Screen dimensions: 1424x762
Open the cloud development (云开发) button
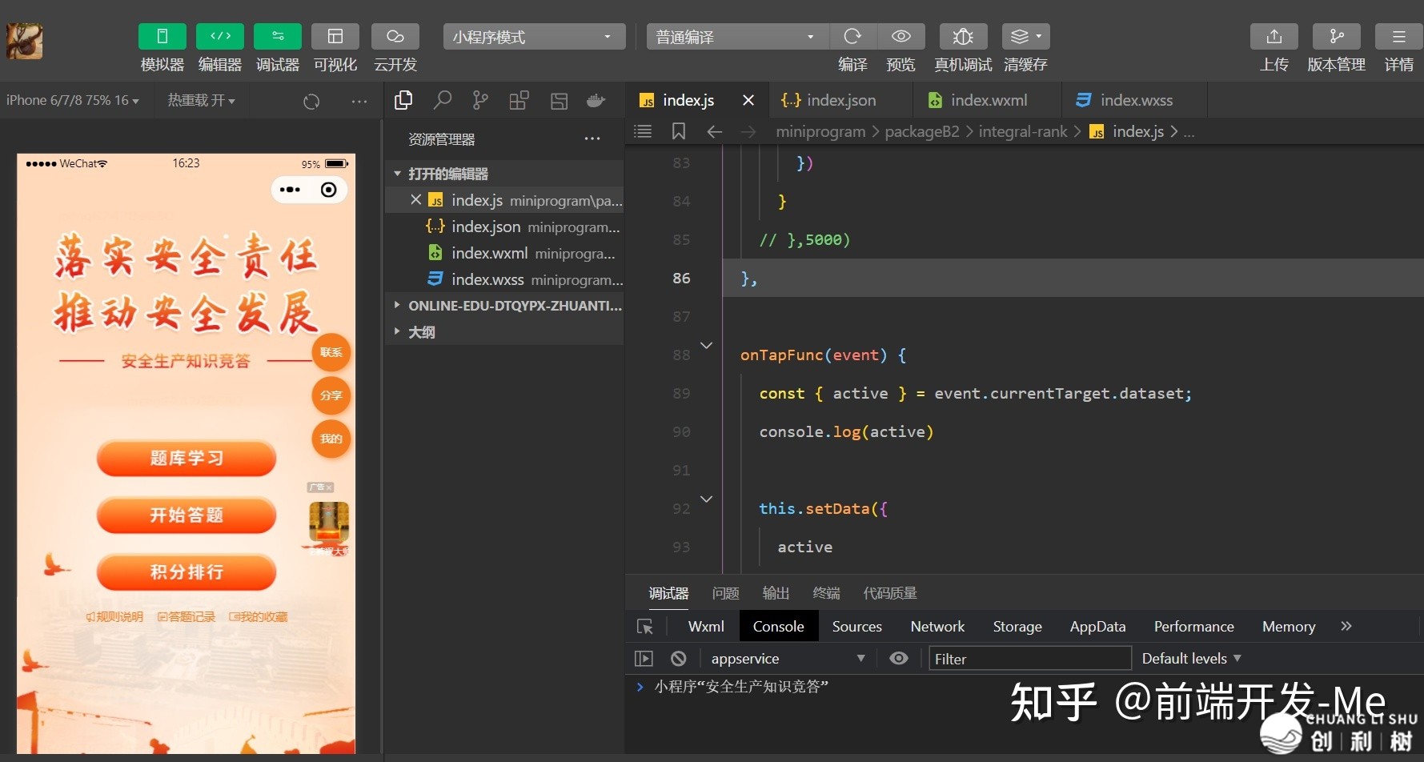[x=395, y=37]
